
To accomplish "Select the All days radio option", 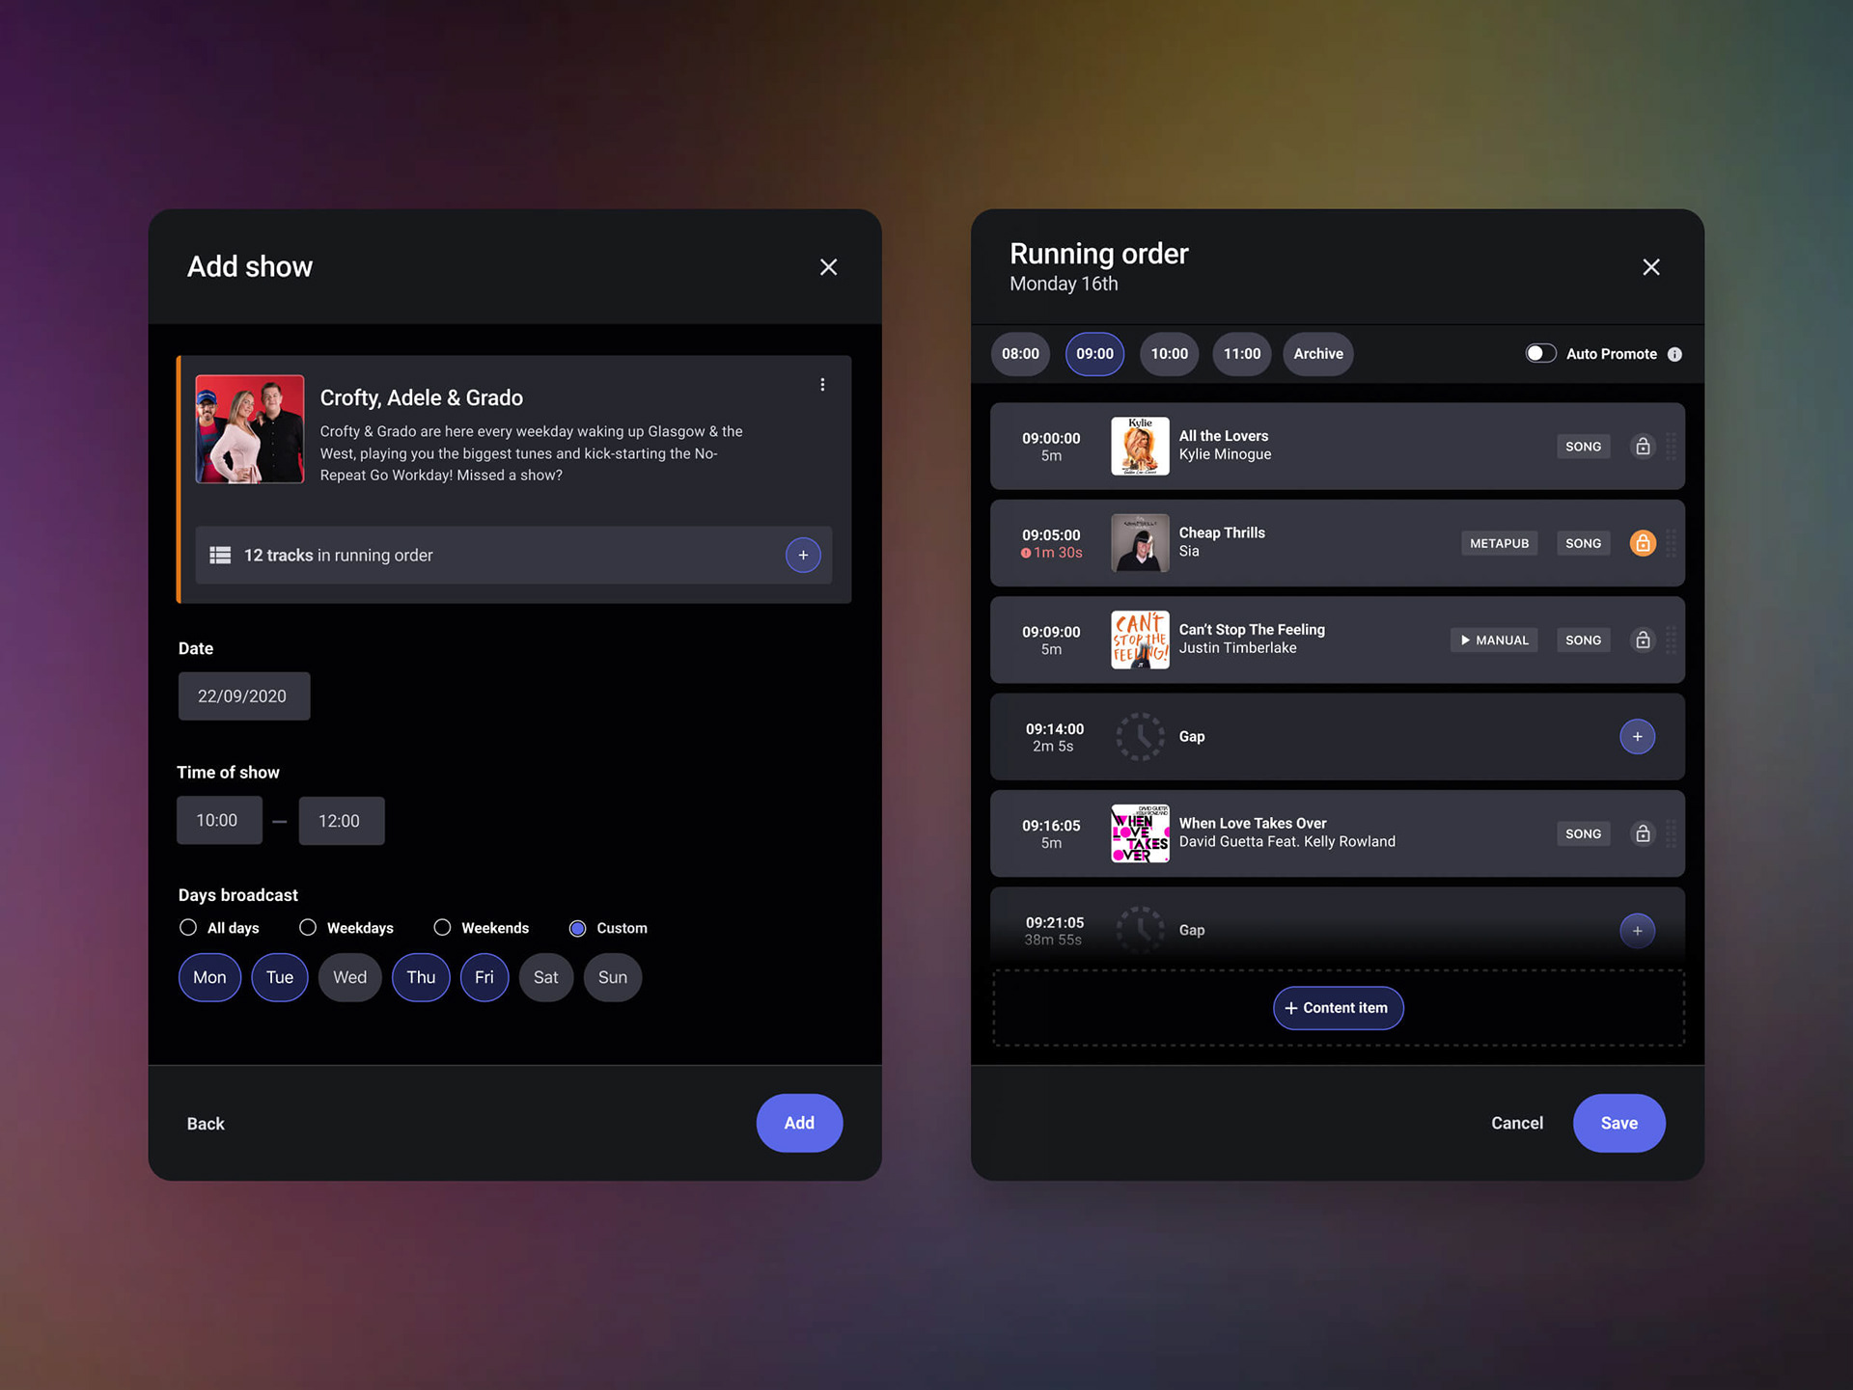I will [x=188, y=928].
